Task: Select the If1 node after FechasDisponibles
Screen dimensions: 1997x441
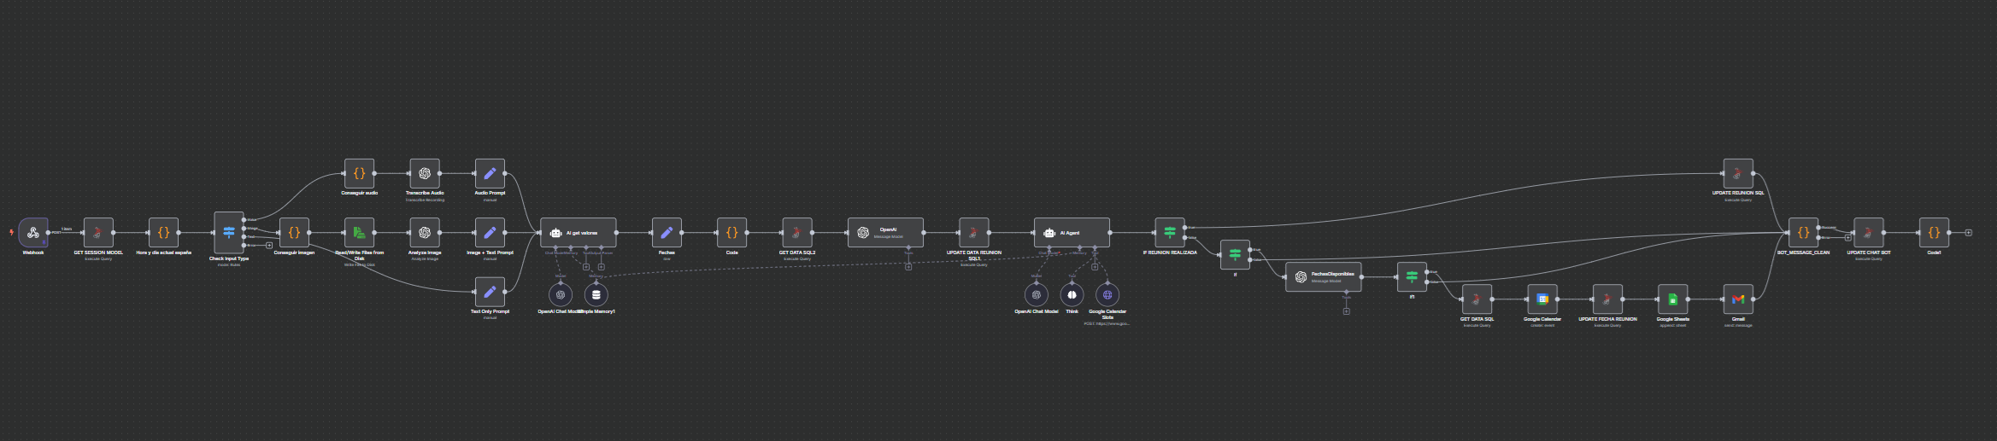Action: pos(1412,276)
